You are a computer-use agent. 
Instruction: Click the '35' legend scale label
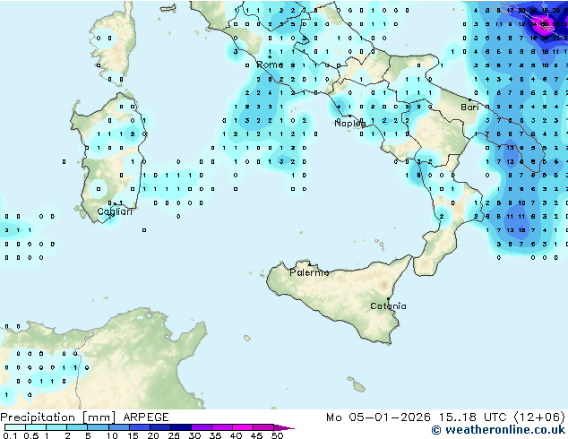point(215,435)
